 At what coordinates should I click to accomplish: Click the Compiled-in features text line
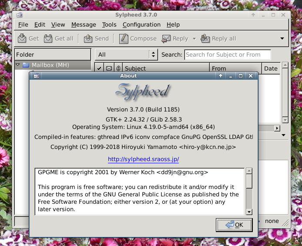pos(144,137)
